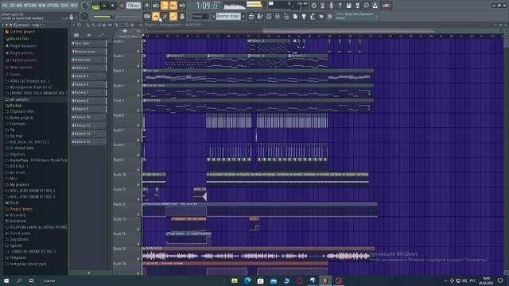509x286 pixels.
Task: Open the plugin picker plug icon
Action: click(x=304, y=16)
